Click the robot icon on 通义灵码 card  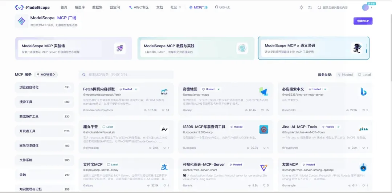tap(356, 48)
